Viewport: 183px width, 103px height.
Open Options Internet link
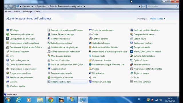[141, 60]
